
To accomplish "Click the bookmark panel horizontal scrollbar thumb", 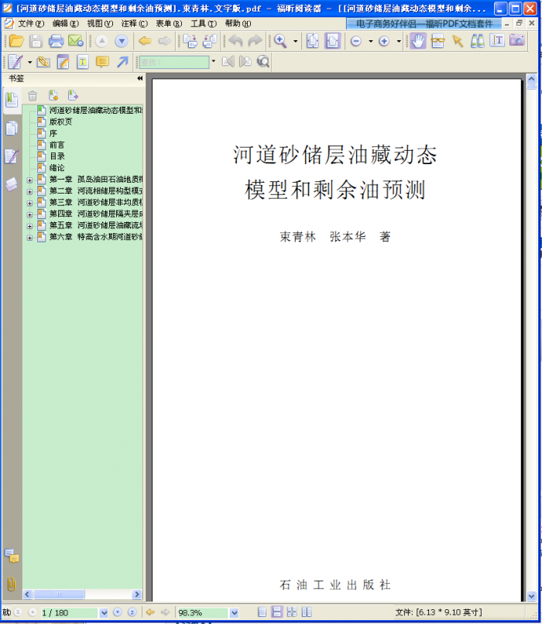I will pyautogui.click(x=59, y=594).
